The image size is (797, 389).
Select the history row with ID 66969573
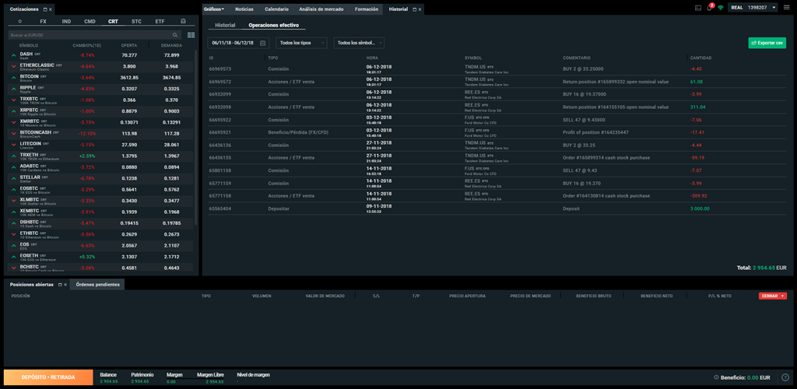pyautogui.click(x=497, y=68)
